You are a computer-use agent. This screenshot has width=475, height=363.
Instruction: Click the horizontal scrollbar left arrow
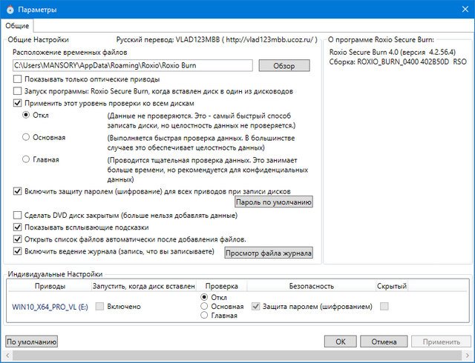(x=7, y=355)
